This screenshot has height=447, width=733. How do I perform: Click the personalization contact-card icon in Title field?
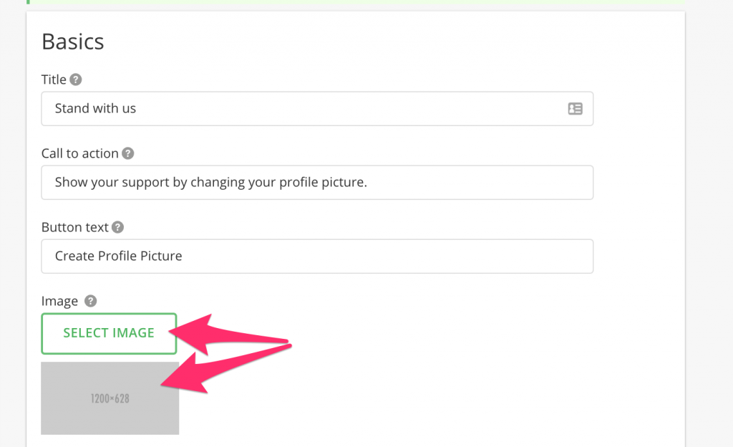[575, 108]
